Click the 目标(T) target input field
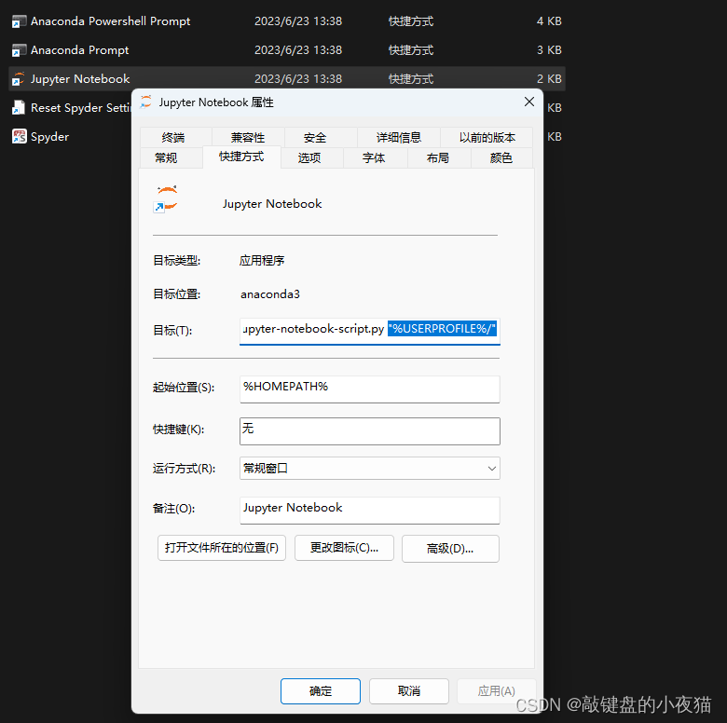Image resolution: width=727 pixels, height=723 pixels. [x=369, y=331]
